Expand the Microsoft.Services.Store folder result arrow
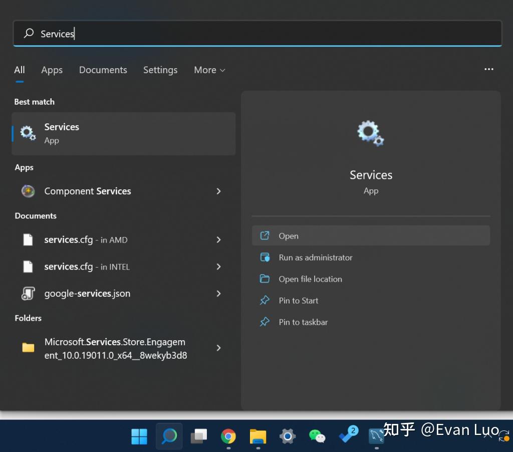The width and height of the screenshot is (513, 452). (218, 348)
